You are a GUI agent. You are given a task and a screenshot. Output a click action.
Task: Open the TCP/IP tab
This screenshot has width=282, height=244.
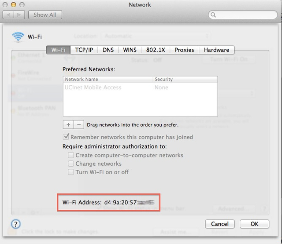[84, 50]
